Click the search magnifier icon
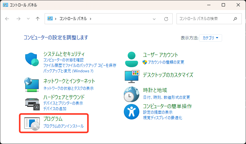Image resolution: width=246 pixels, height=144 pixels. (x=235, y=19)
